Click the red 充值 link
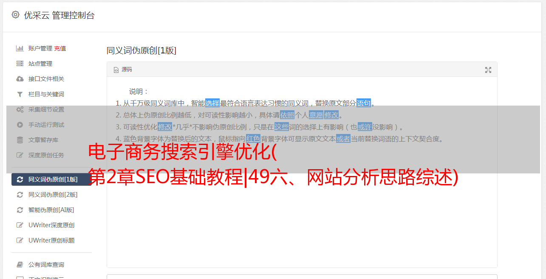 60,48
